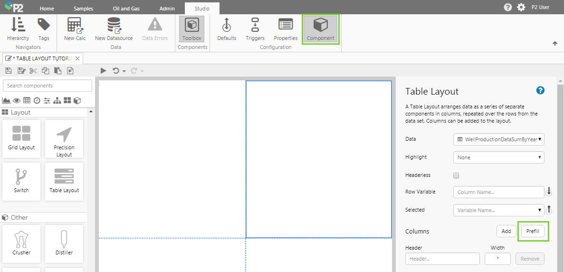Click the Prefill button

[x=533, y=231]
